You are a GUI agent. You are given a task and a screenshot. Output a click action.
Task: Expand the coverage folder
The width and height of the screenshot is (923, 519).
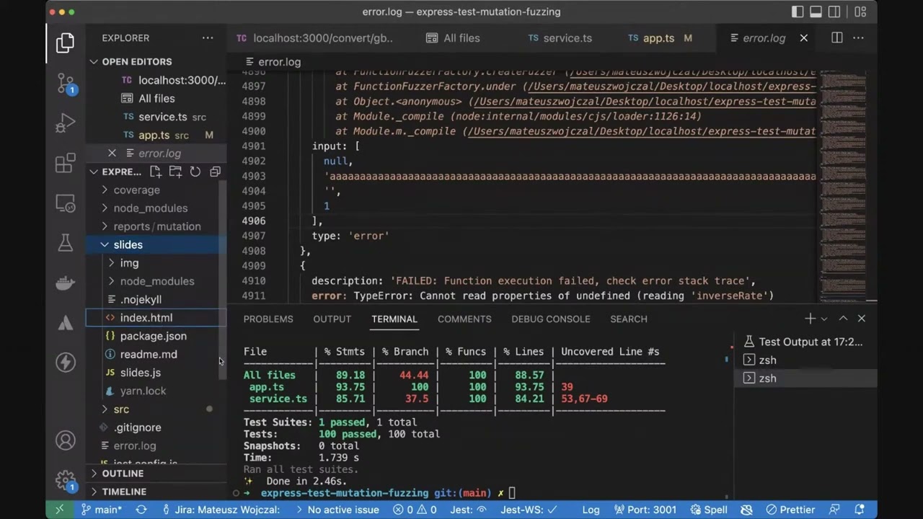[x=136, y=190]
